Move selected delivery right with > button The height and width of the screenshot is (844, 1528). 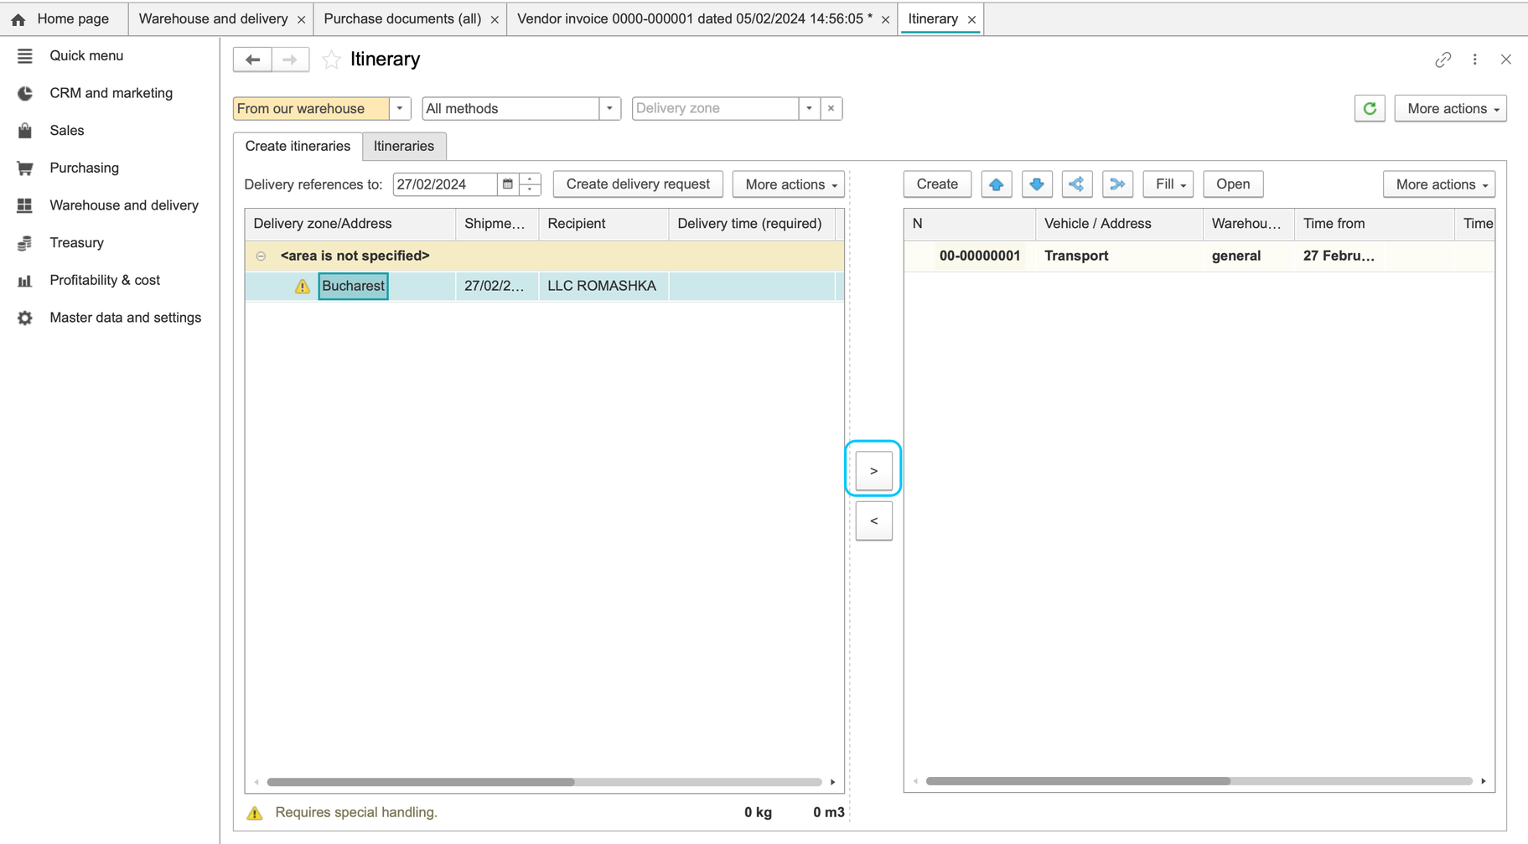click(x=873, y=471)
